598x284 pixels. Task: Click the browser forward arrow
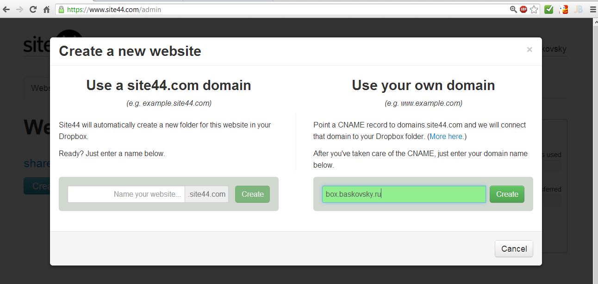(x=19, y=9)
